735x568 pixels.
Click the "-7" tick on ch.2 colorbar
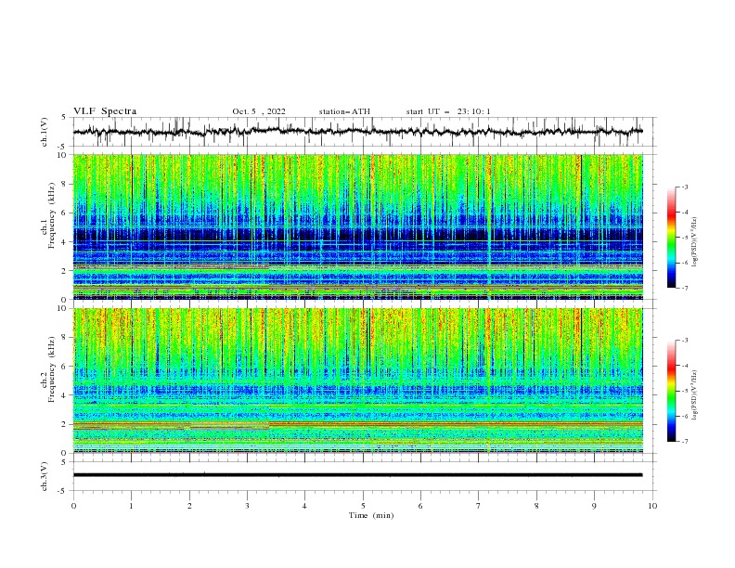tap(684, 441)
